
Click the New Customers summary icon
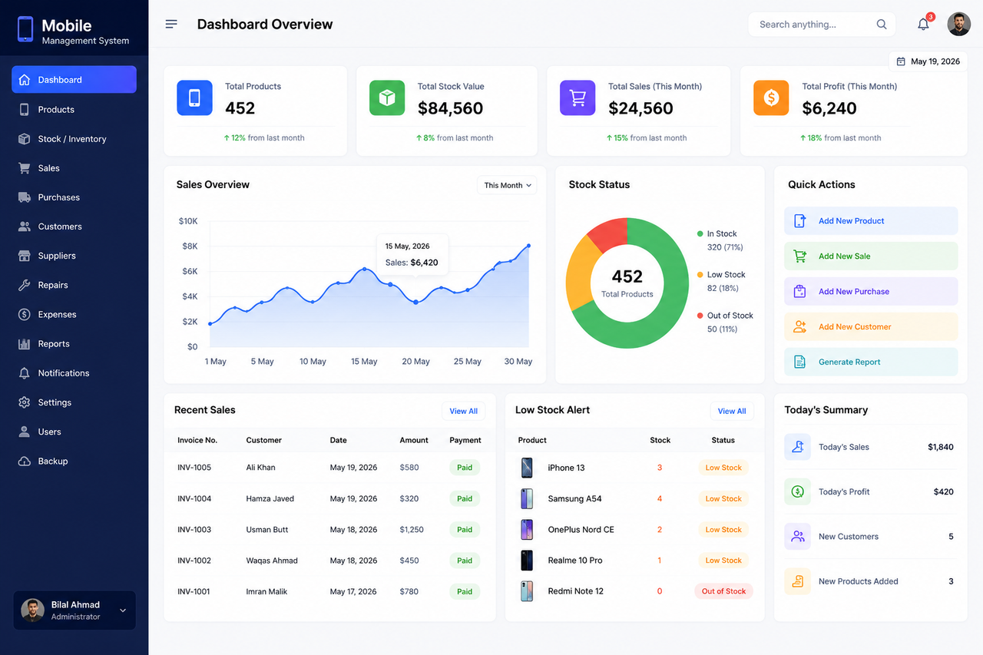(798, 537)
